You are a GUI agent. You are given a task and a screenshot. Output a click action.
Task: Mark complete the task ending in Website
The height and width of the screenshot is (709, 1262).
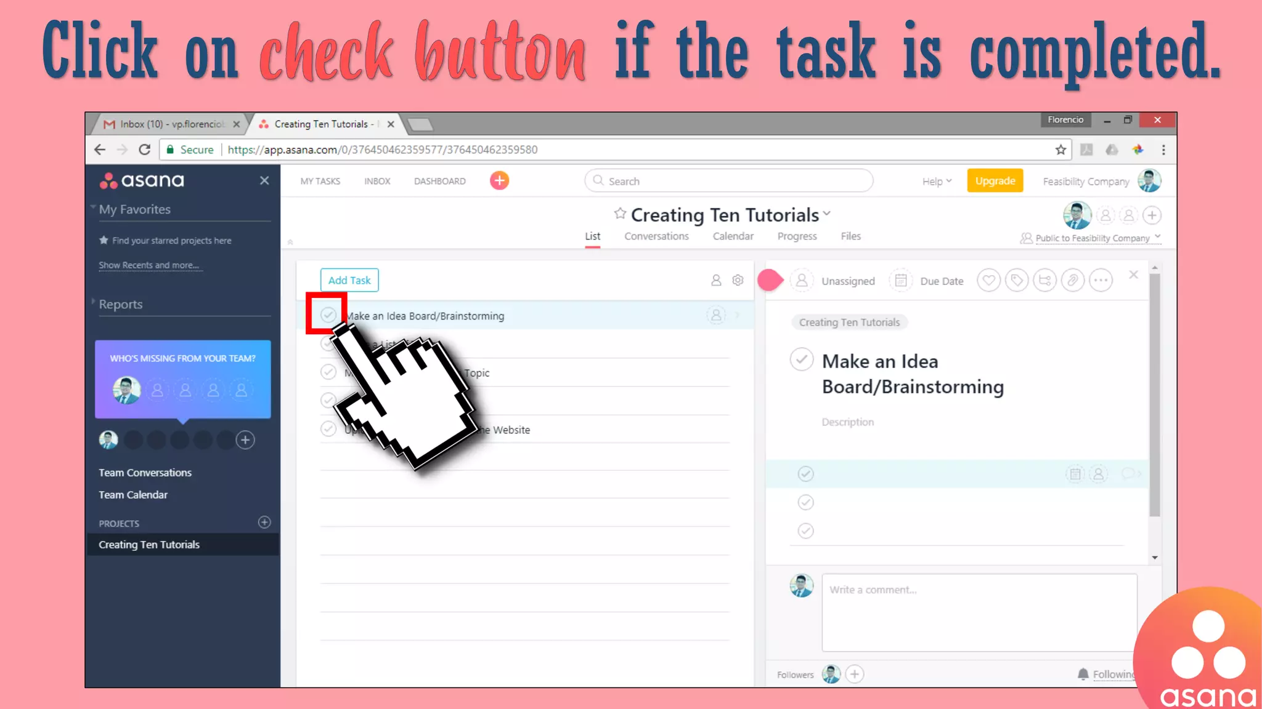click(x=328, y=428)
